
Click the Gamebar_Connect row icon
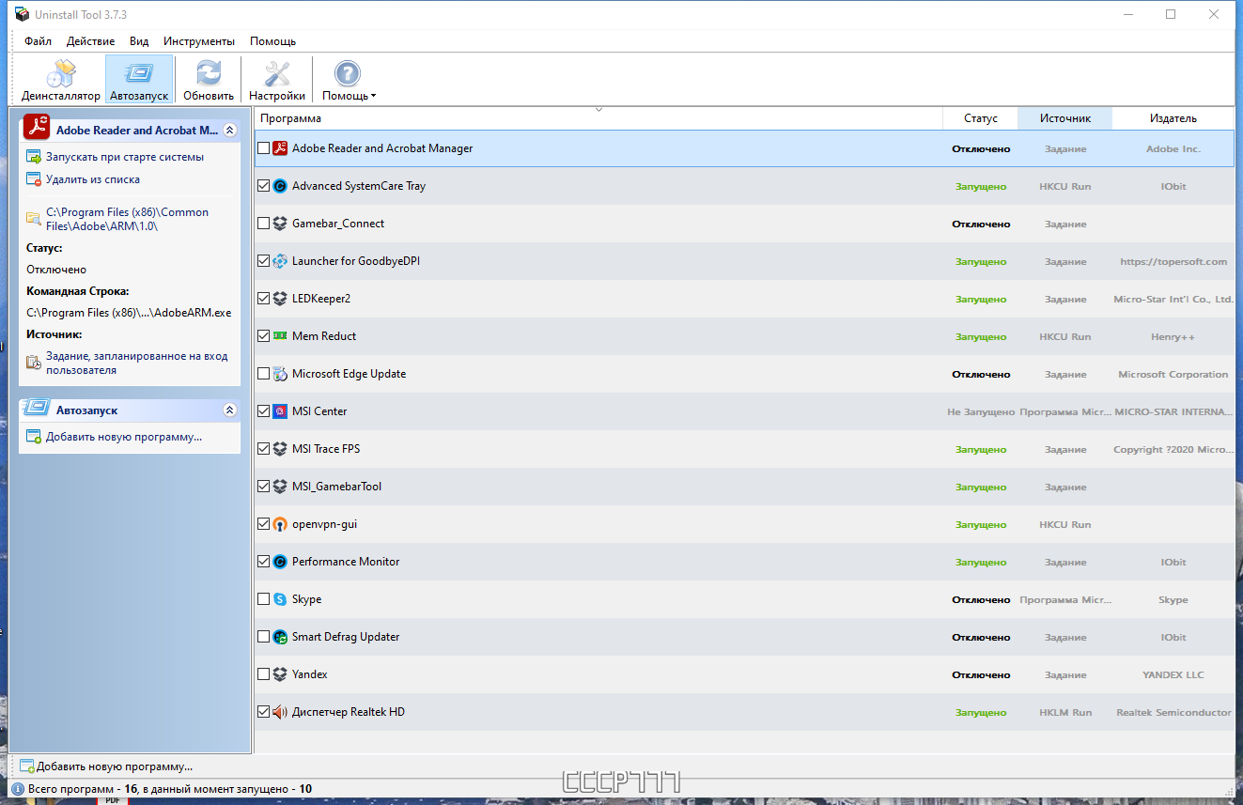[x=279, y=224]
